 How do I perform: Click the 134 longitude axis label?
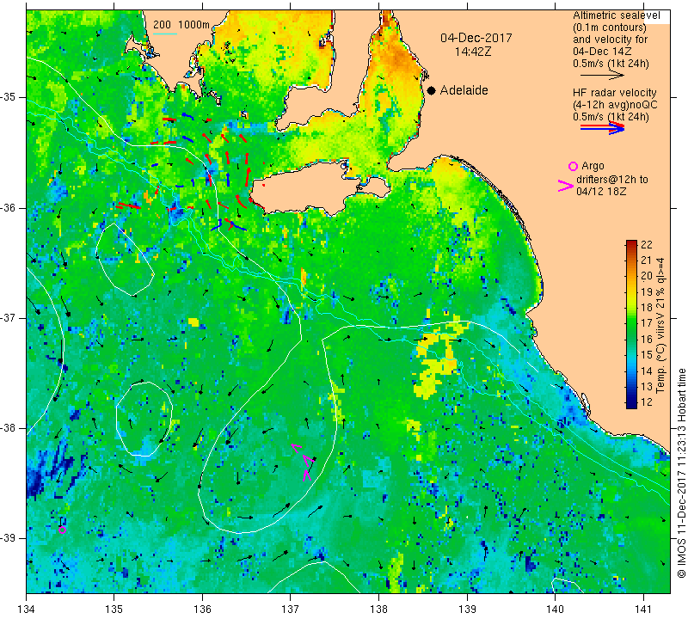pos(27,609)
